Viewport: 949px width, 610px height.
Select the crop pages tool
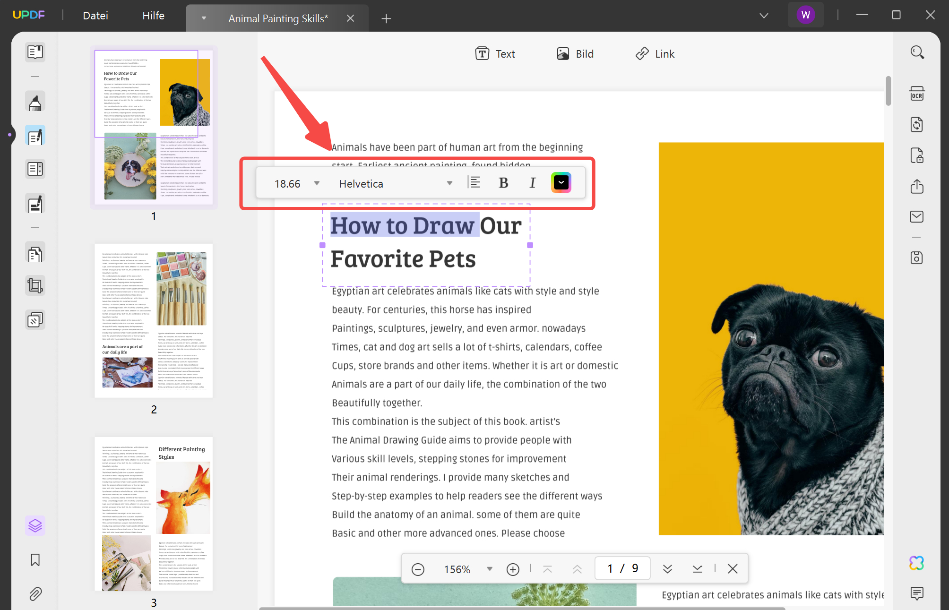click(35, 285)
